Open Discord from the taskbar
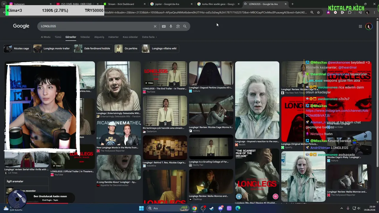This screenshot has width=379, height=213. [x=221, y=208]
